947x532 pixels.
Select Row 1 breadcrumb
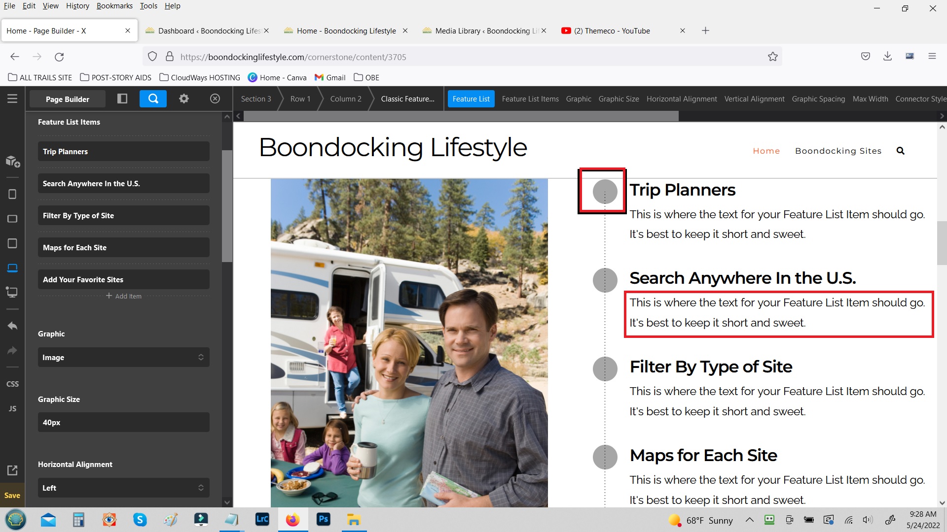pos(300,99)
